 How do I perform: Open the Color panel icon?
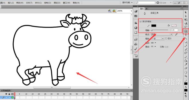tap(136, 11)
